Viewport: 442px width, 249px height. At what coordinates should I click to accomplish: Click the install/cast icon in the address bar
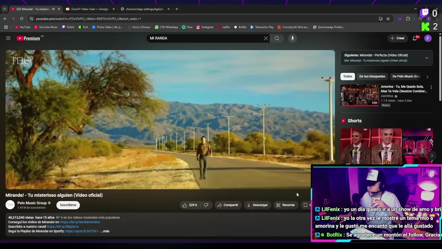[381, 19]
